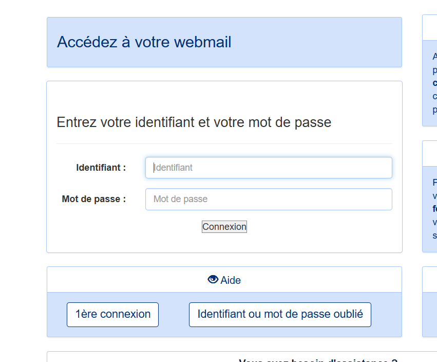Click the blue area between the help buttons
This screenshot has height=362, width=437.
pos(174,315)
